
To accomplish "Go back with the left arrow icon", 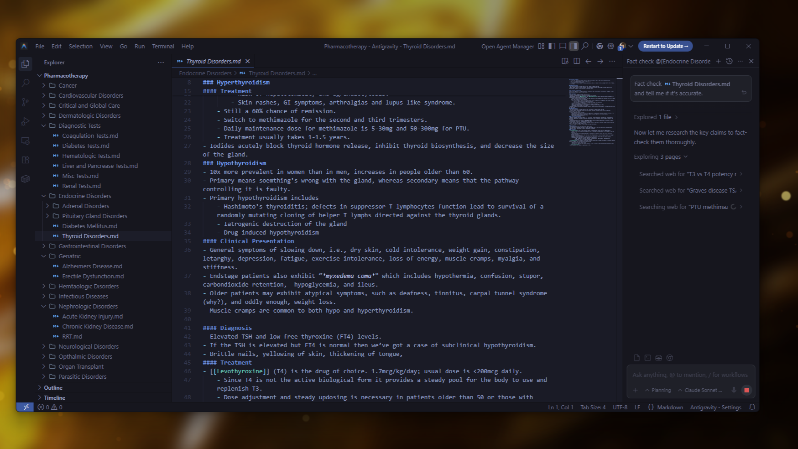I will coord(589,61).
